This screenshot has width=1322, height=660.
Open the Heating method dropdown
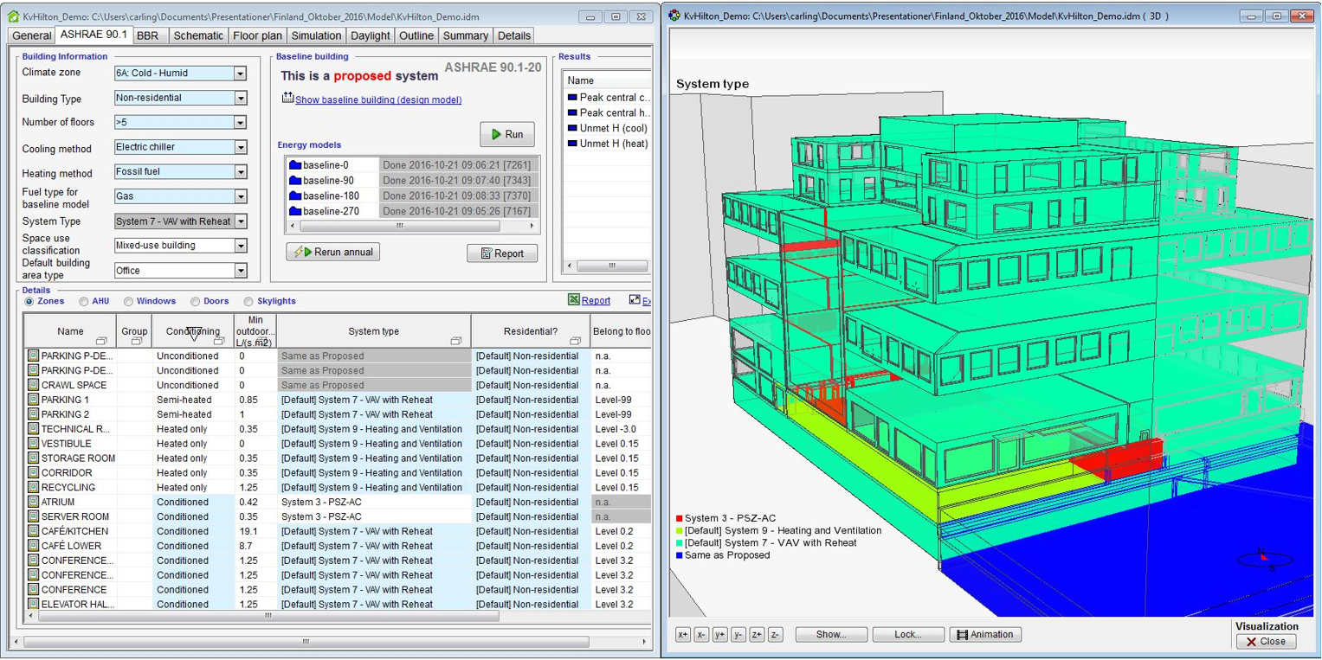pyautogui.click(x=240, y=172)
